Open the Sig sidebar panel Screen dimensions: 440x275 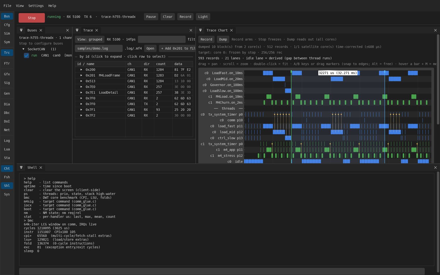tap(7, 83)
